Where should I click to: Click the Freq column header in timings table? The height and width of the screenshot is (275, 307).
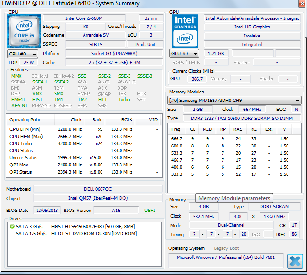176,129
